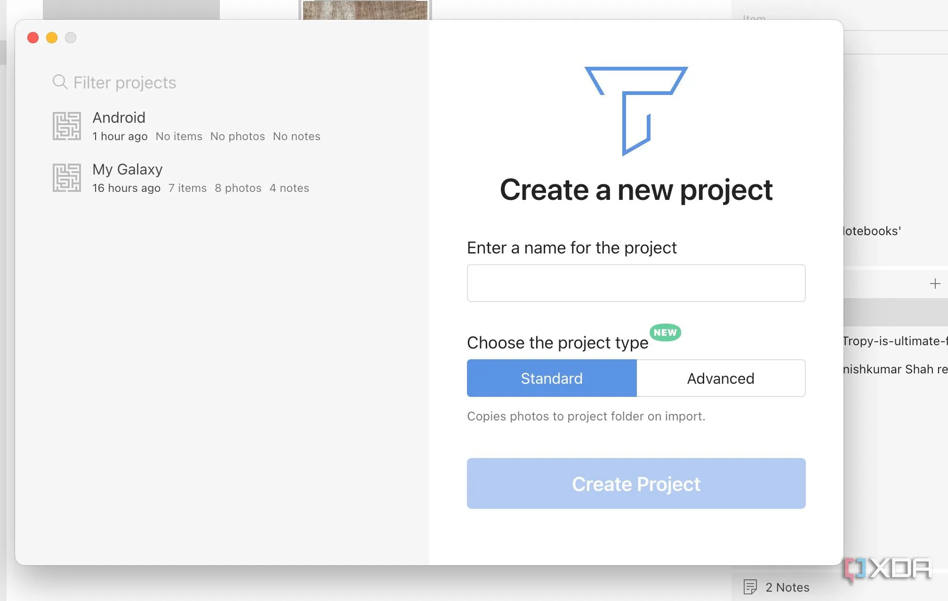Click the magnifier icon beside Filter projects
Image resolution: width=948 pixels, height=601 pixels.
point(60,82)
